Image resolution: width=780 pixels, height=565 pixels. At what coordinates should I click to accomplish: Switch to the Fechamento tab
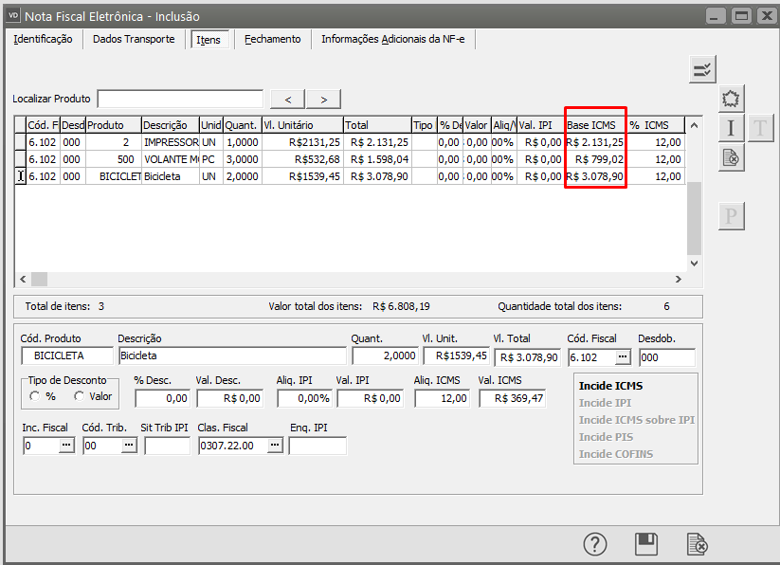272,39
